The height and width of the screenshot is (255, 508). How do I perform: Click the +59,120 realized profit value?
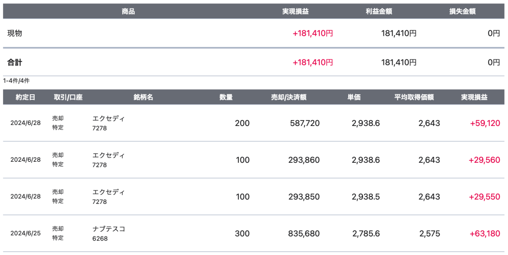click(485, 124)
